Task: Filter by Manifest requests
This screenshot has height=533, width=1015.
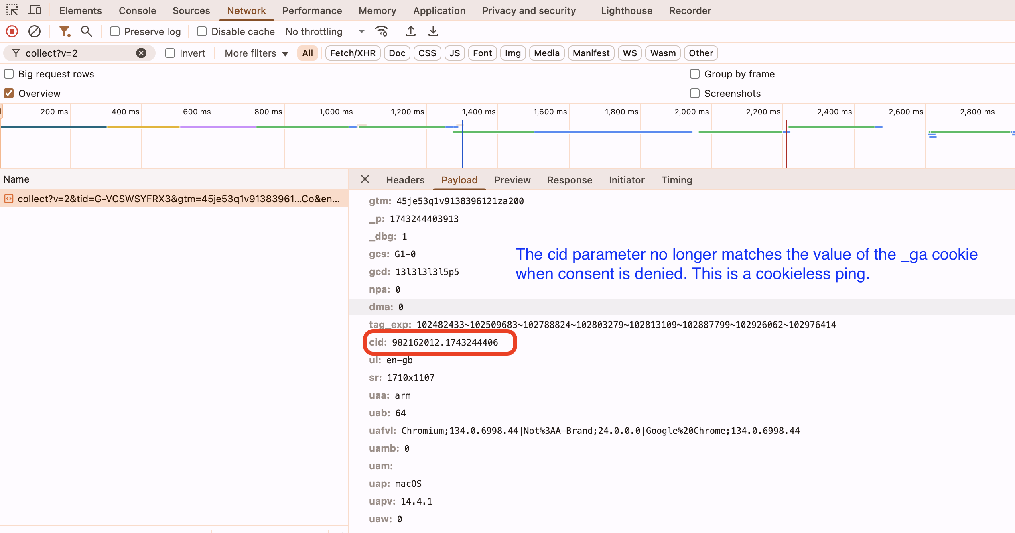Action: coord(591,53)
